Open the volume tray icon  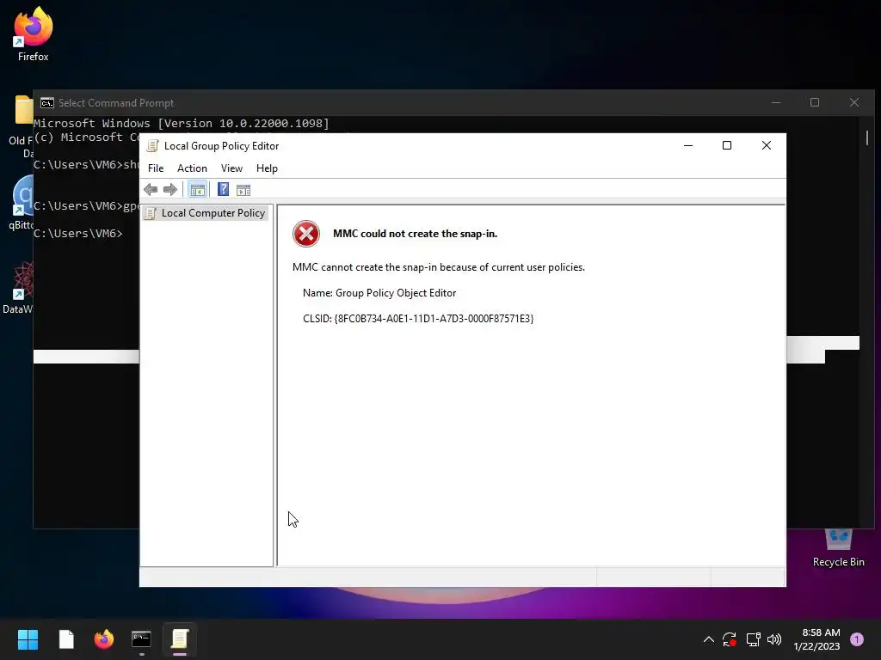click(x=774, y=639)
